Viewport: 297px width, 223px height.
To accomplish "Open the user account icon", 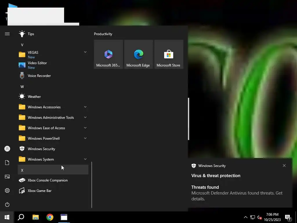I will click(7, 149).
